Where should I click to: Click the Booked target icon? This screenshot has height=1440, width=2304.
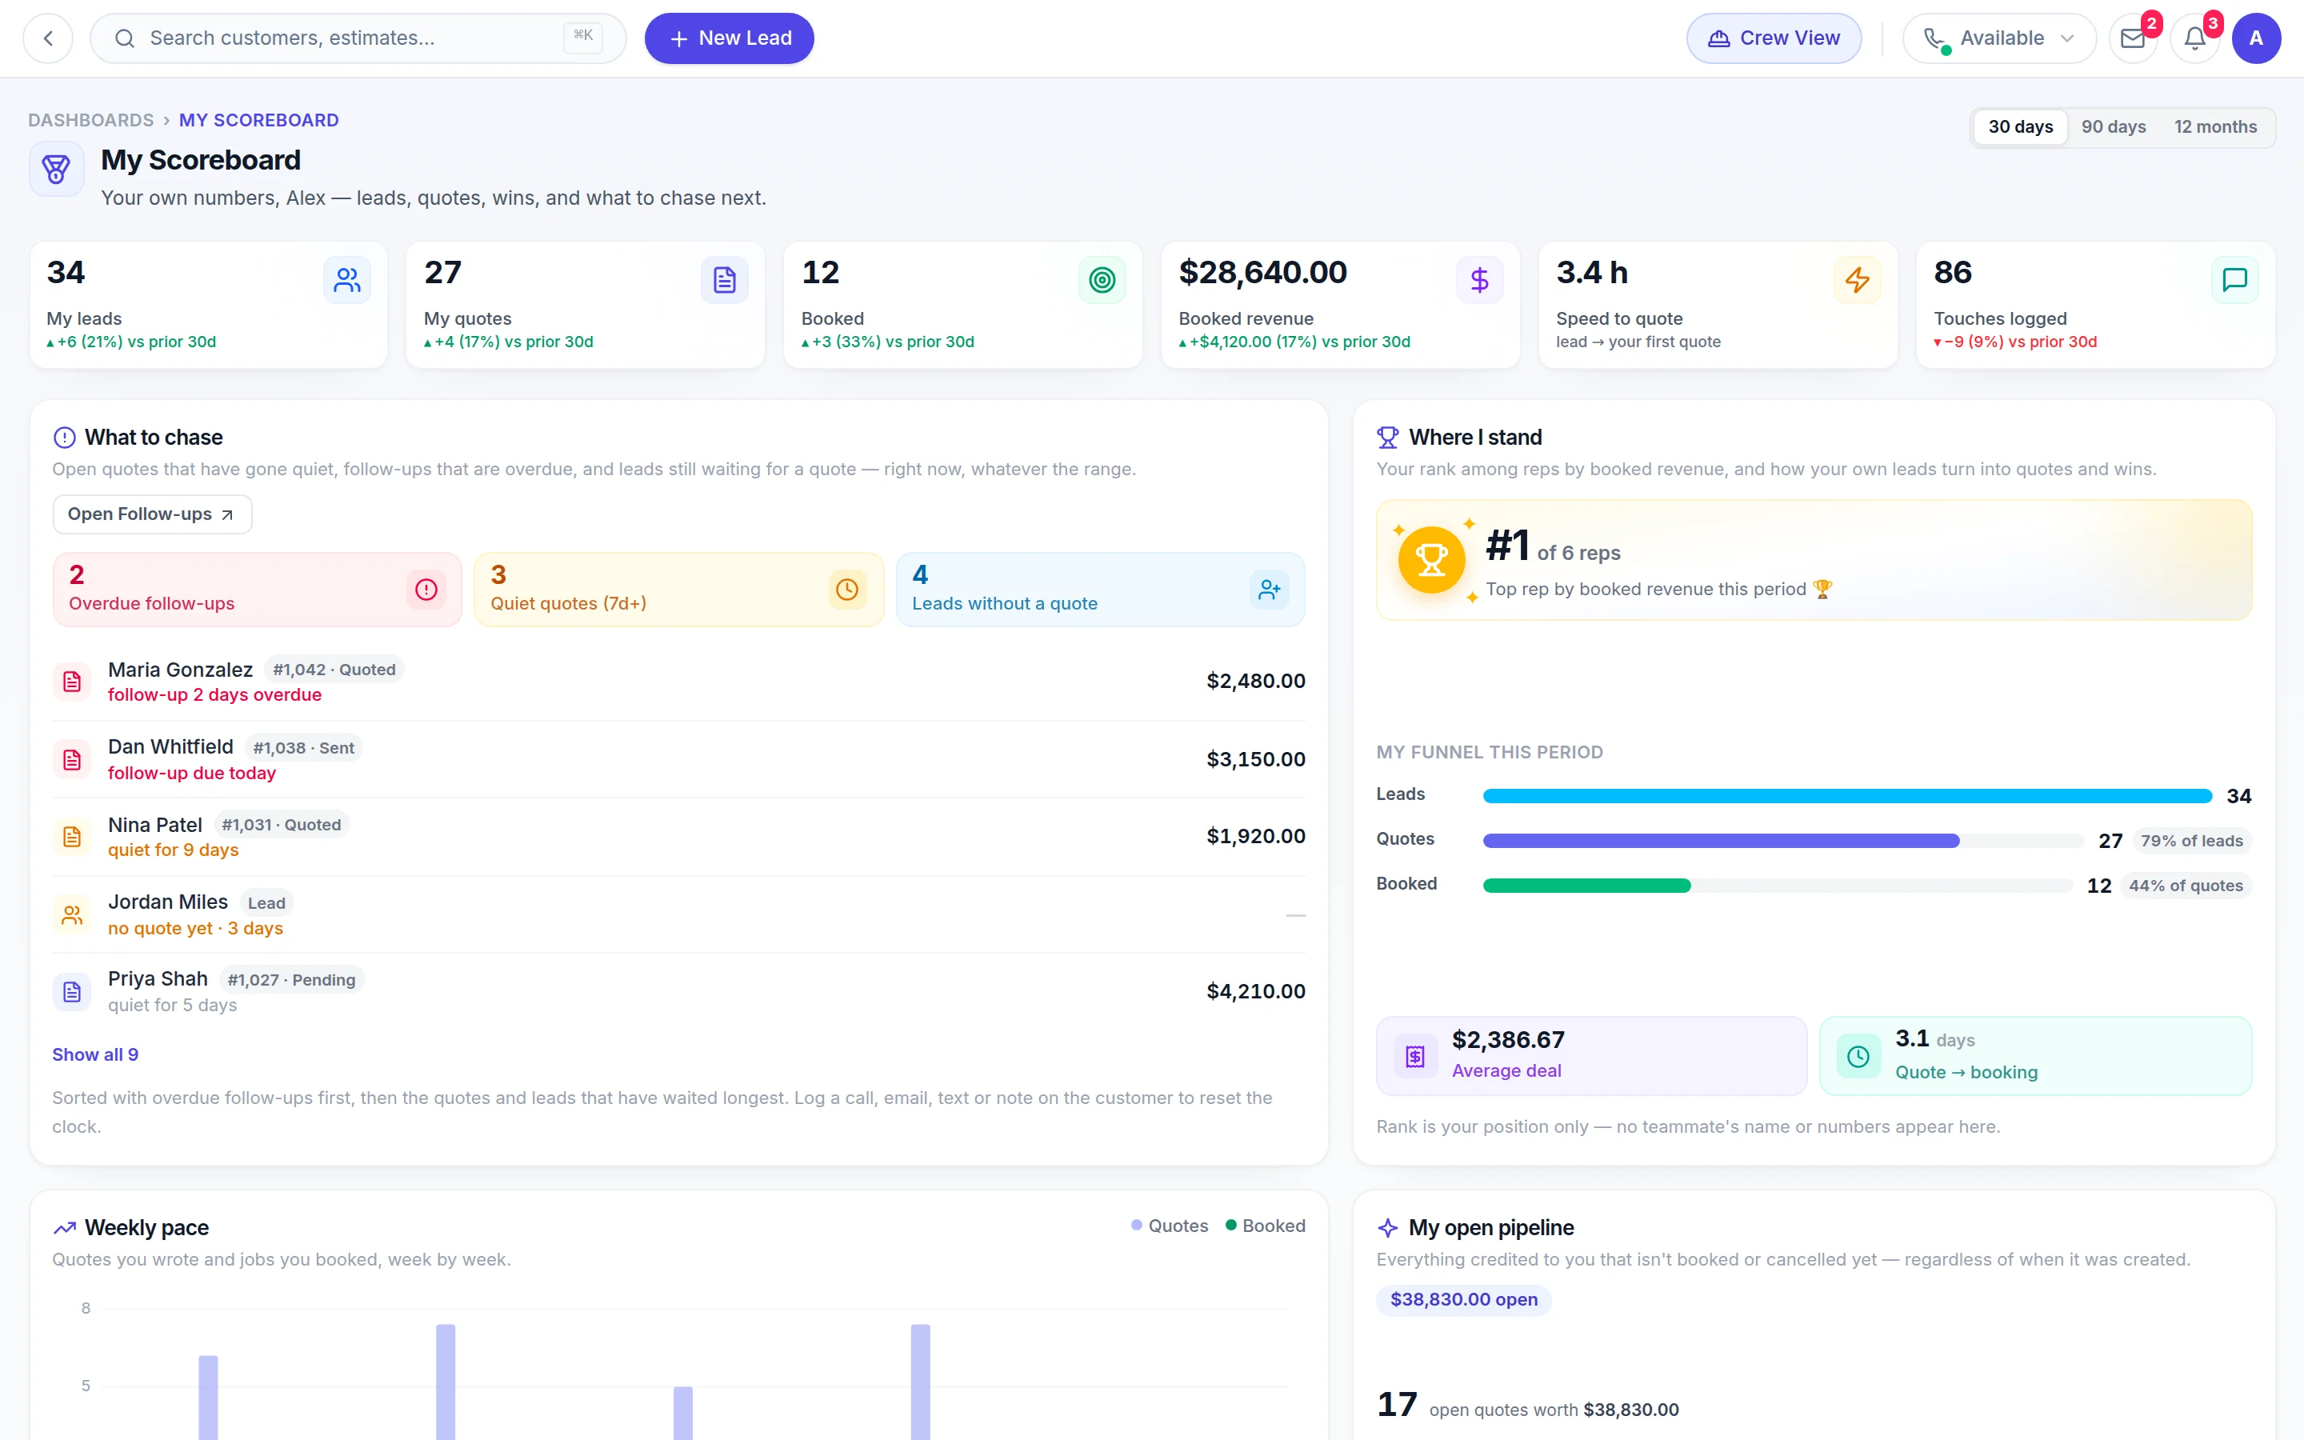tap(1102, 280)
